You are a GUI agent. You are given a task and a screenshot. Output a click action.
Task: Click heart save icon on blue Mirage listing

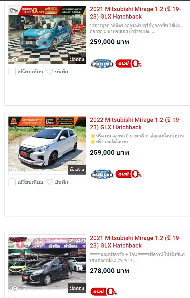tap(49, 72)
